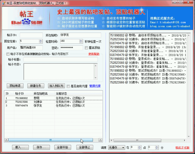The height and width of the screenshot is (154, 195).
Task: Click the 密码 password field
Action: [72, 48]
